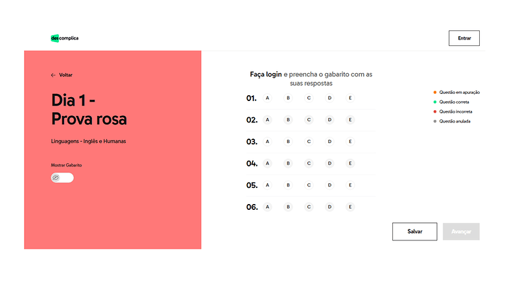
Task: Click the back arrow beside Voltar
Action: [53, 75]
